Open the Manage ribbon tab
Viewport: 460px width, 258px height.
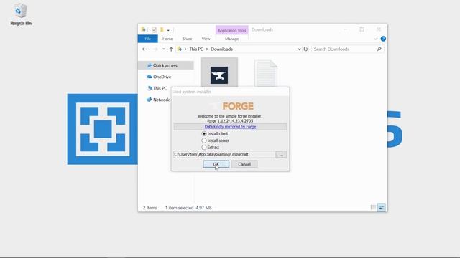point(231,39)
